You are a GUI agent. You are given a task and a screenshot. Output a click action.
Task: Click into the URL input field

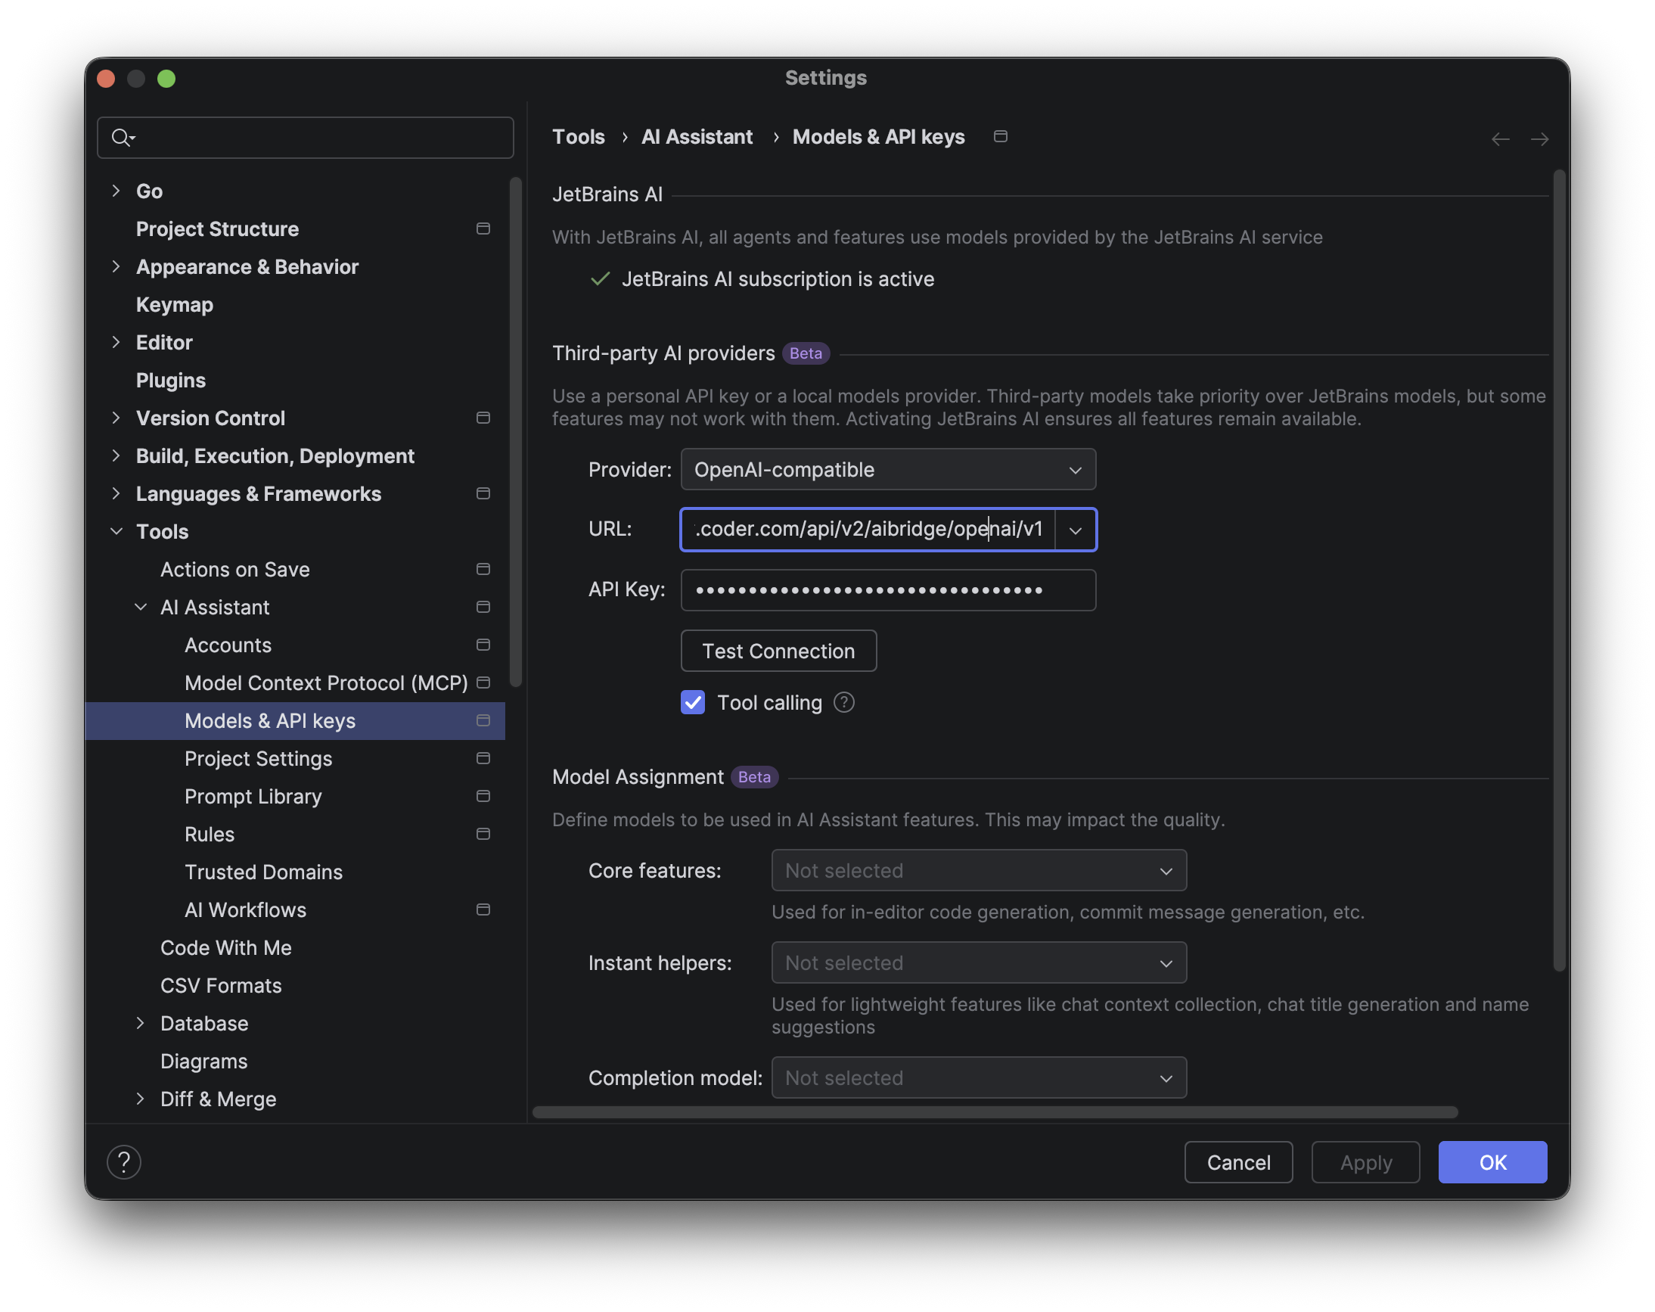tap(868, 530)
